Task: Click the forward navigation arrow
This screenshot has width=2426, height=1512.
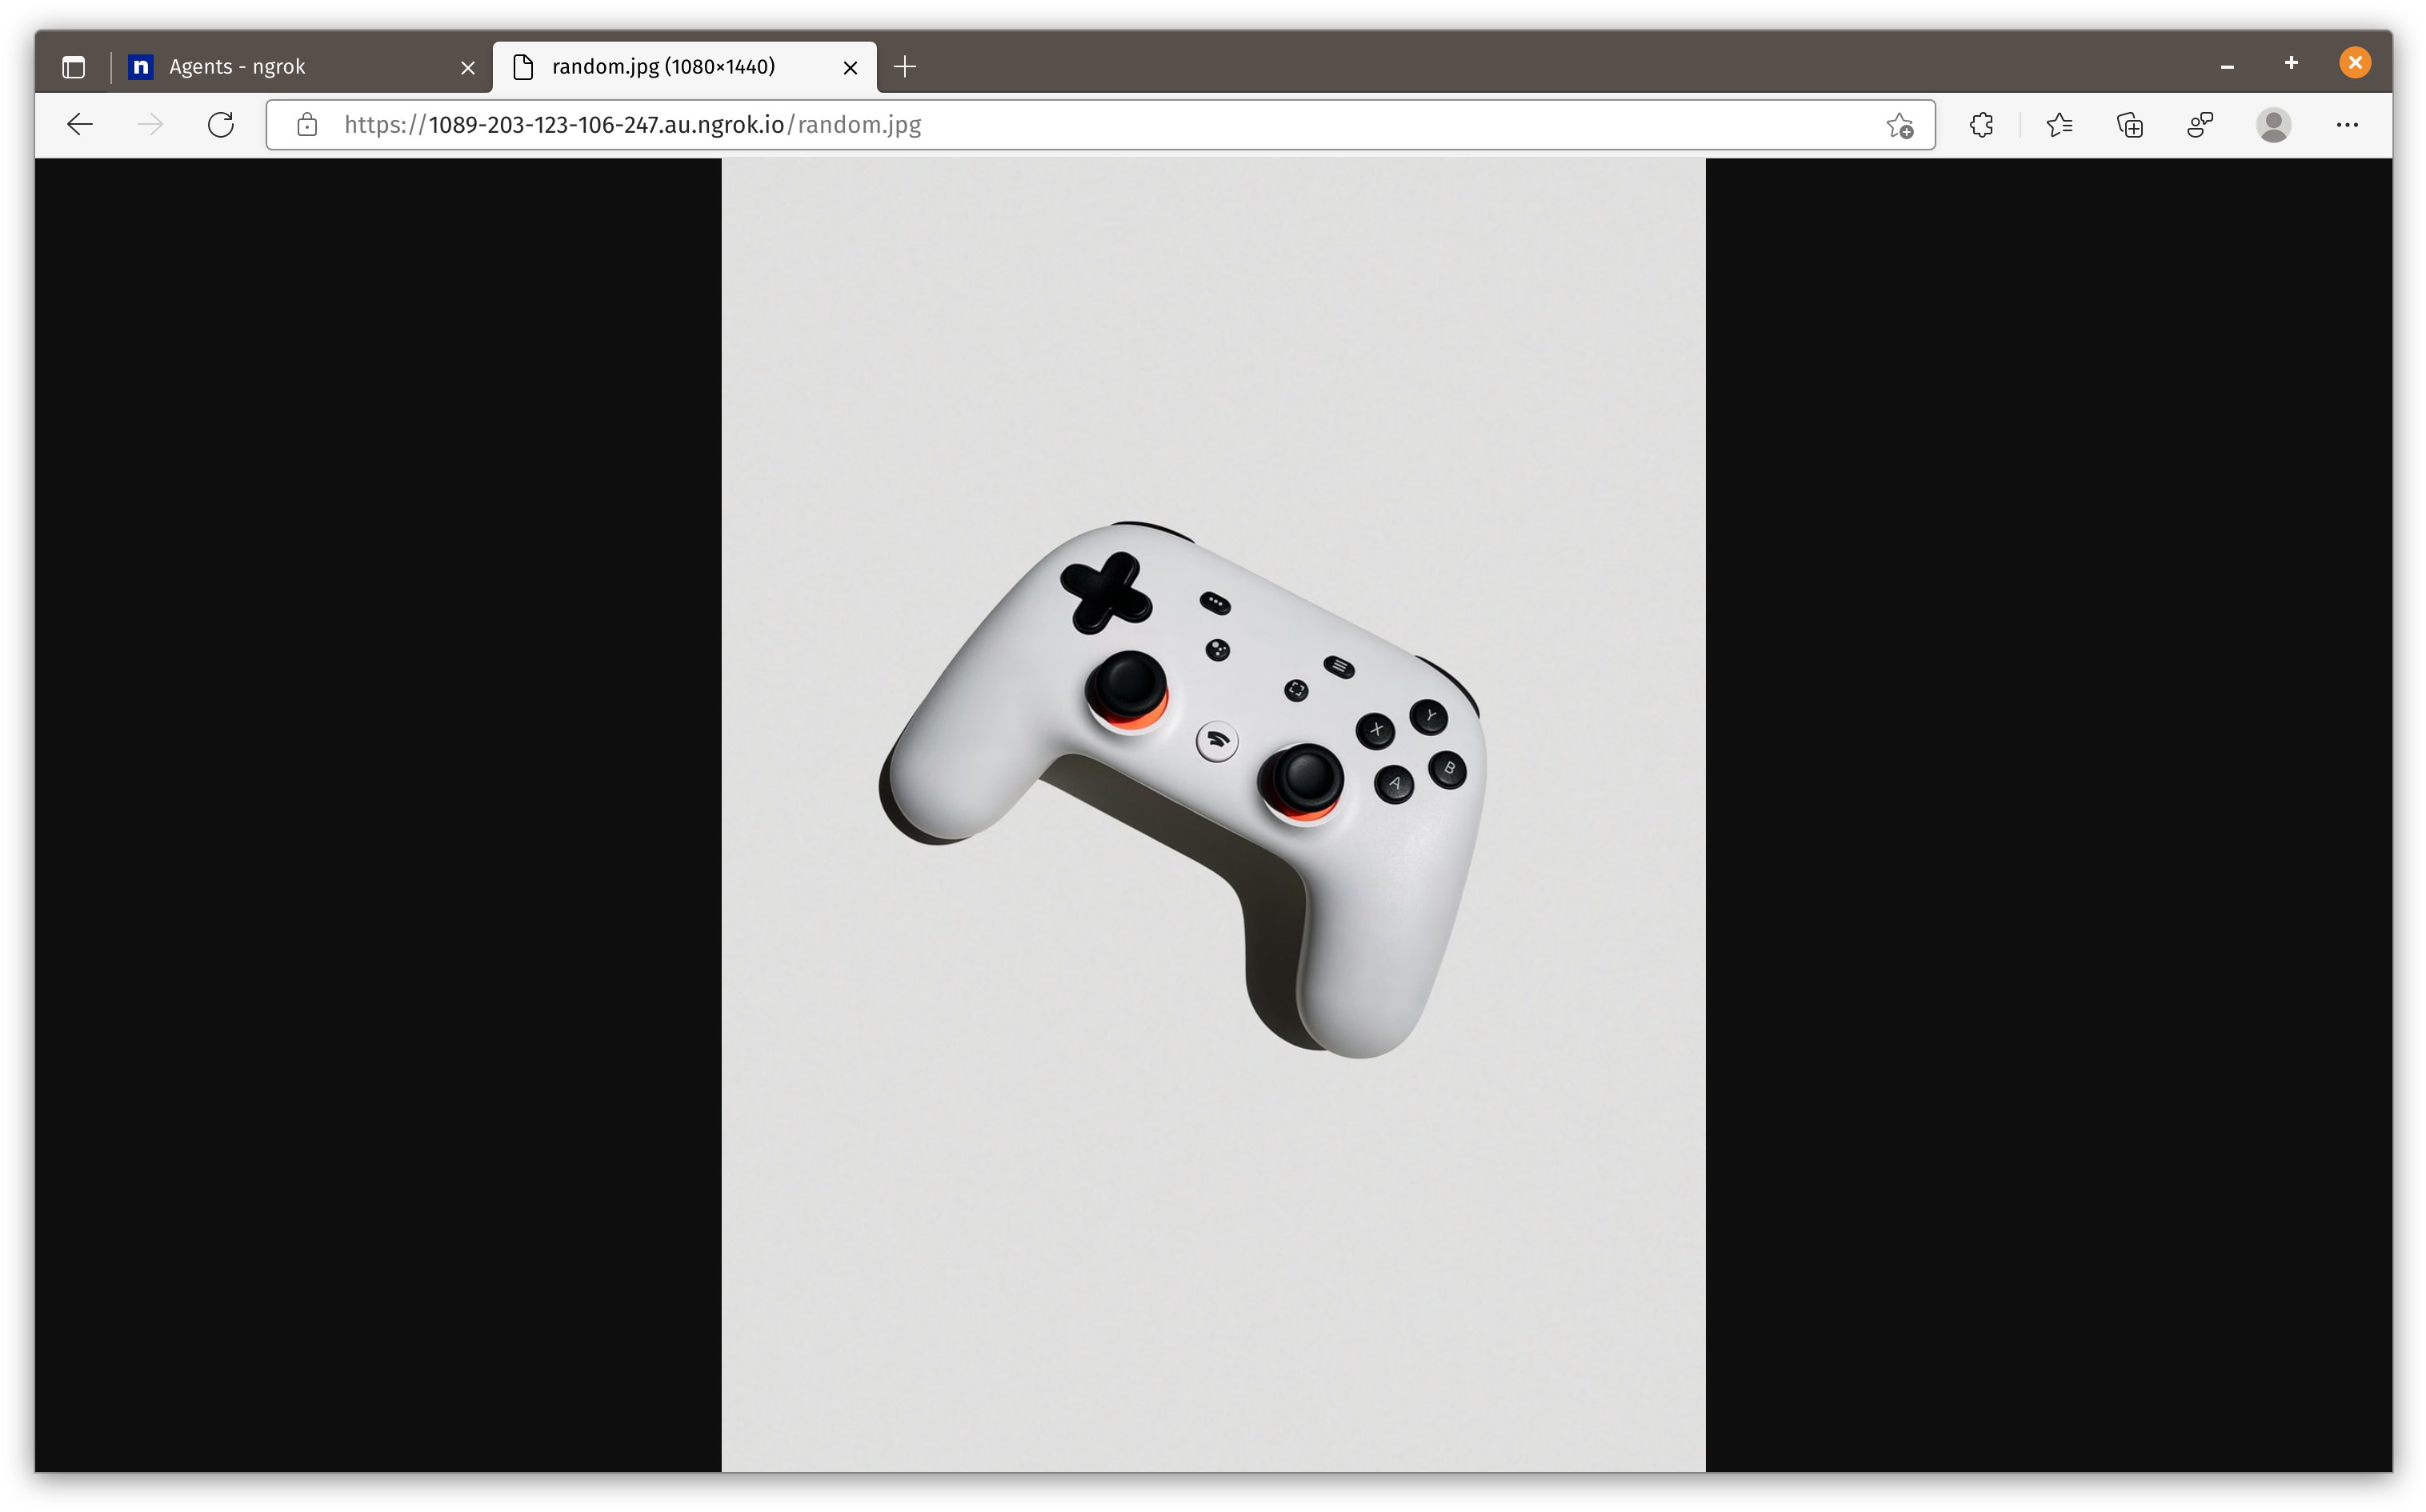Action: pos(150,125)
